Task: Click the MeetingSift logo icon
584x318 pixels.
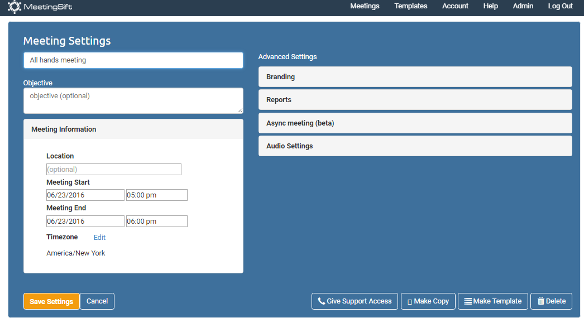Action: point(15,7)
